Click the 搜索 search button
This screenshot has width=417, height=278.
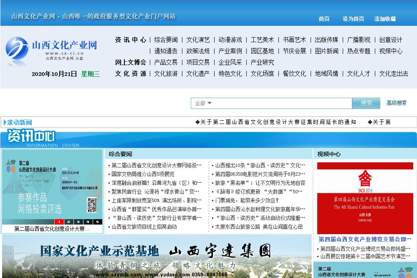pos(366,103)
